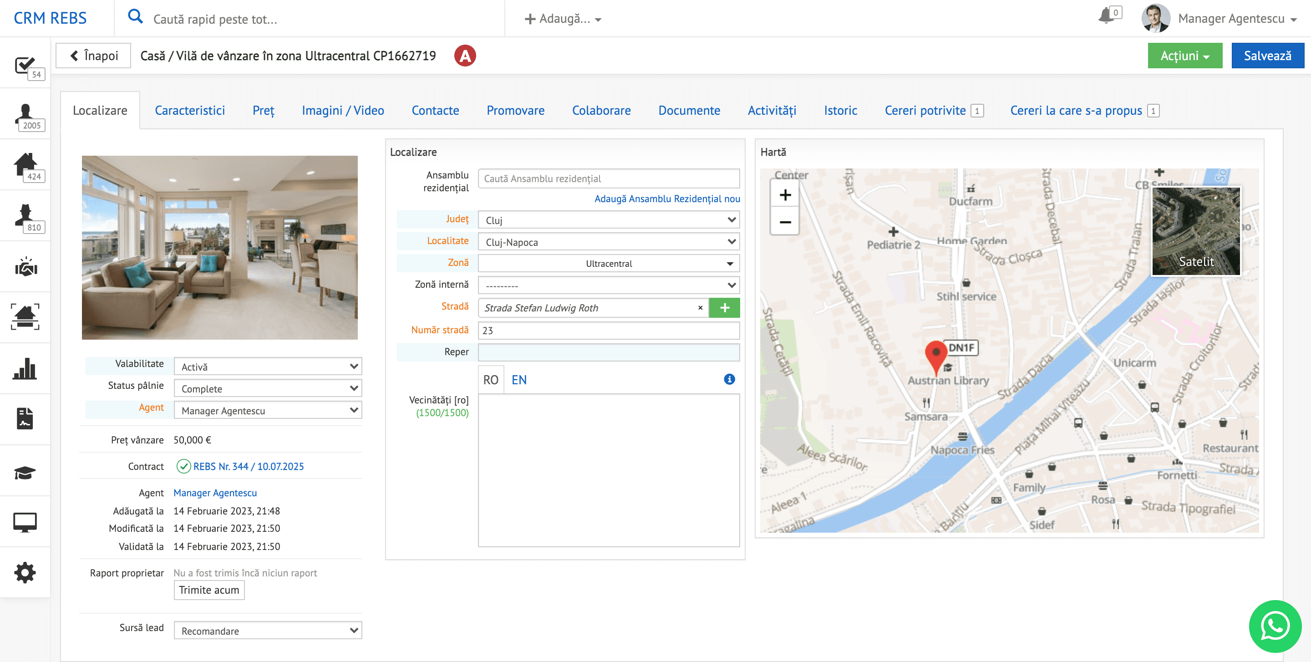
Task: Open the Sursă lead dropdown showing Recomandare
Action: (267, 630)
